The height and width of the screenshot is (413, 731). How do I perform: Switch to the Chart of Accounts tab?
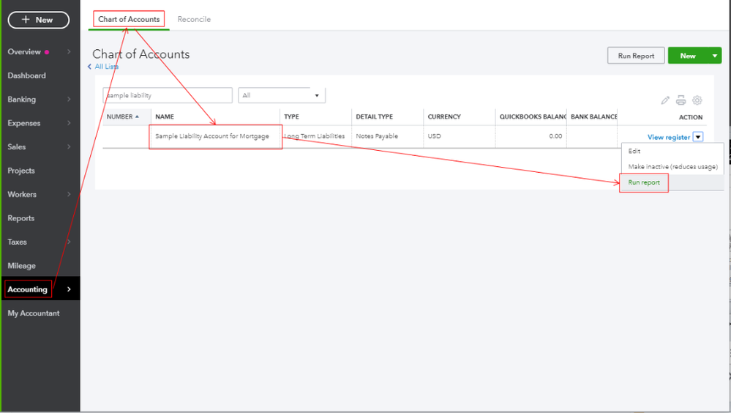129,19
